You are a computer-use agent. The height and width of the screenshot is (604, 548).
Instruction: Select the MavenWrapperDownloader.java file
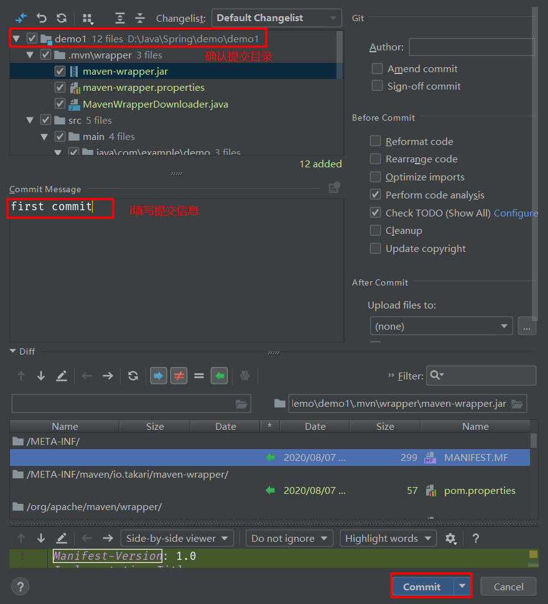click(156, 105)
